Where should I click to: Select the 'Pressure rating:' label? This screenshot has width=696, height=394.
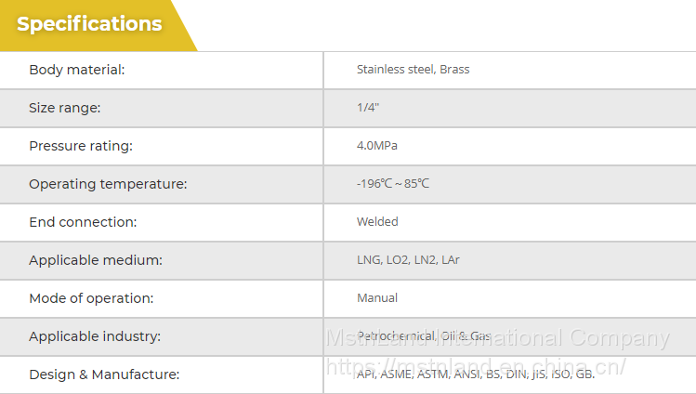[x=81, y=146]
